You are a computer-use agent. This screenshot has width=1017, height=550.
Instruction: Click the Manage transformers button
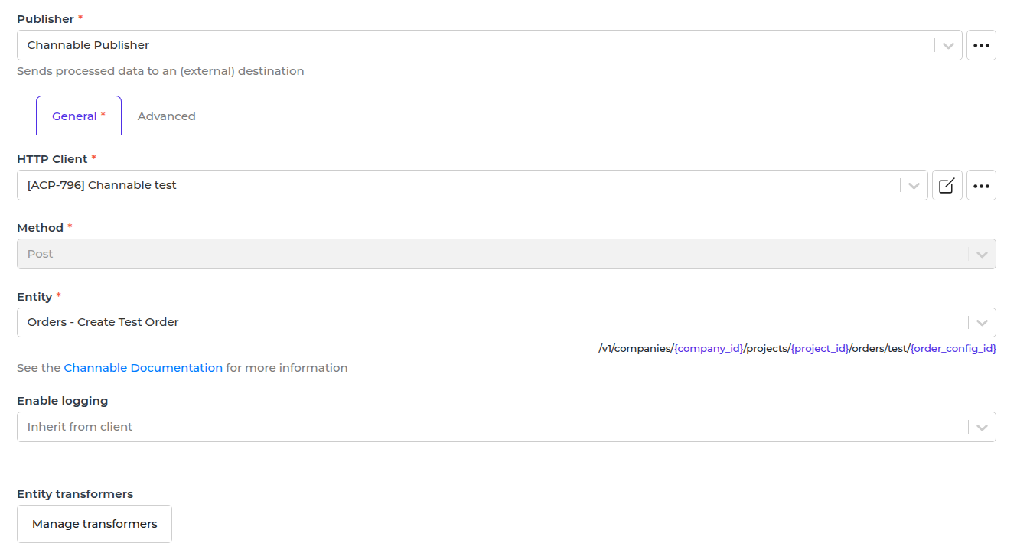(x=94, y=524)
